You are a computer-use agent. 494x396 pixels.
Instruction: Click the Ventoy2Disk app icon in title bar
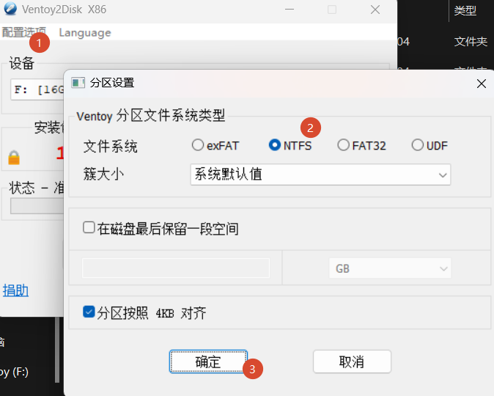10,9
